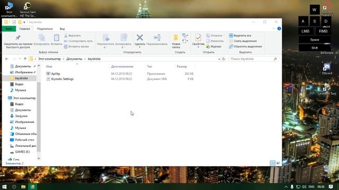Collapse the ribbon with the chevron
This screenshot has width=339, height=190.
273,28
